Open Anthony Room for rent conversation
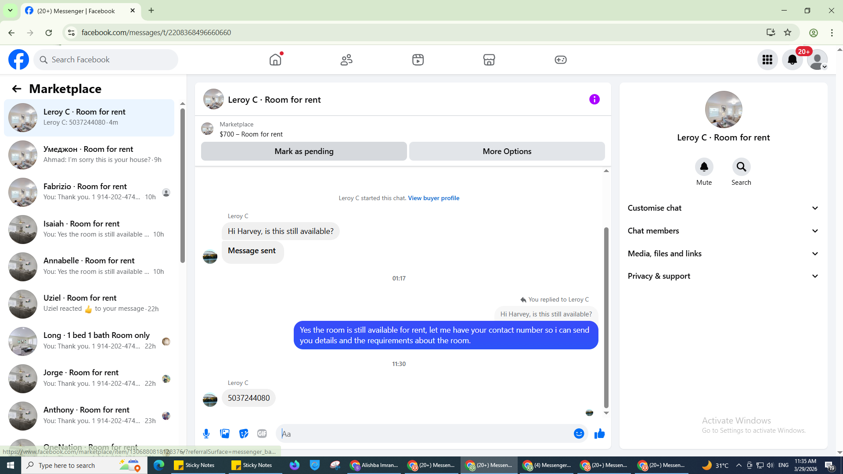The height and width of the screenshot is (474, 843). point(89,416)
